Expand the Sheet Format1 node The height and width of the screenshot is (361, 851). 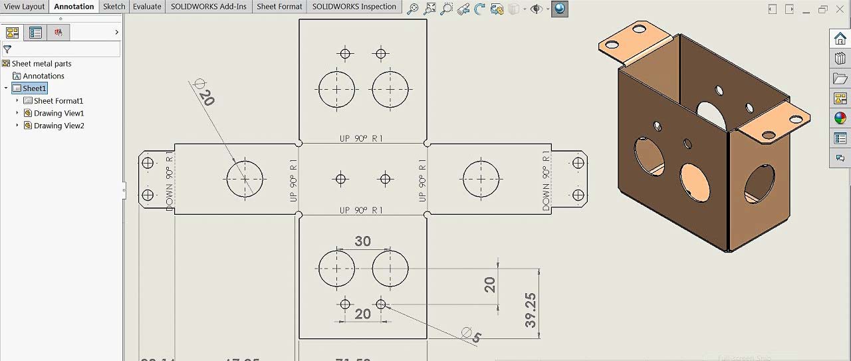(17, 101)
